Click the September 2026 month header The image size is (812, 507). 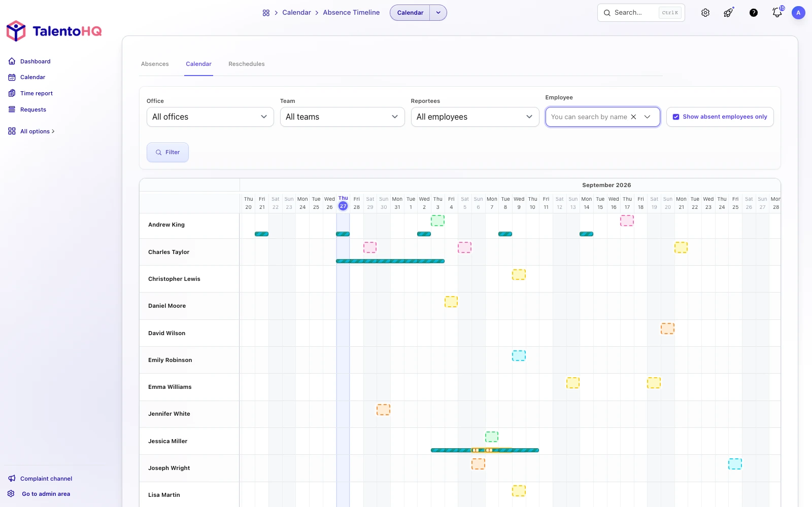click(606, 185)
